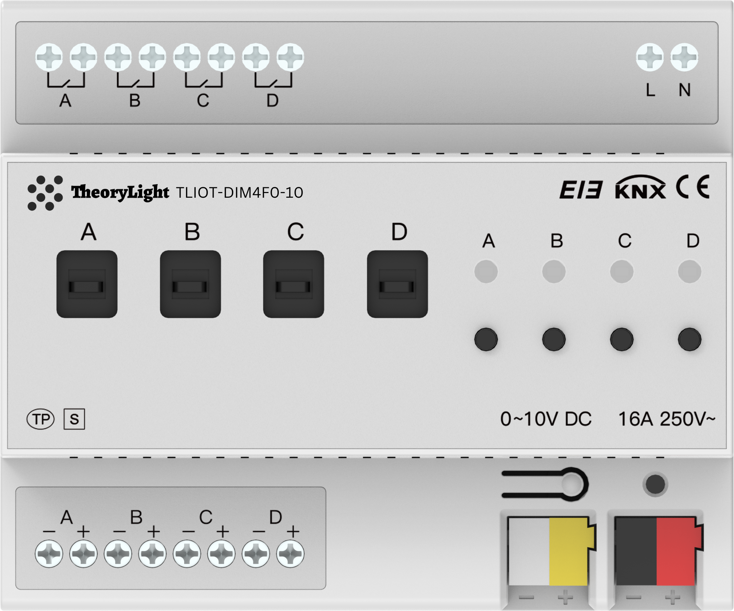The image size is (734, 611).
Task: Click the red terminal of KNX connector
Action: 676,552
